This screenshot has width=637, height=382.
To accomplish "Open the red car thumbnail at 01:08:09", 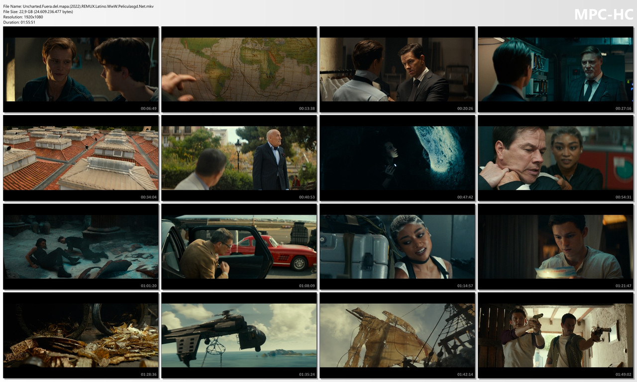I will pos(239,247).
